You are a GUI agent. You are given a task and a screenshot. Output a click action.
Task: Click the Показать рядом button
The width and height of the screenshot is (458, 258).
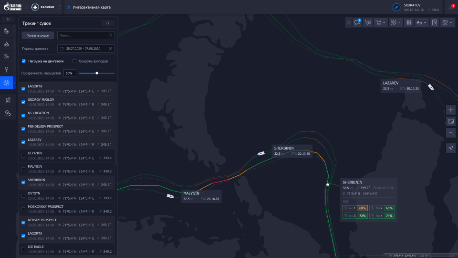(x=38, y=35)
